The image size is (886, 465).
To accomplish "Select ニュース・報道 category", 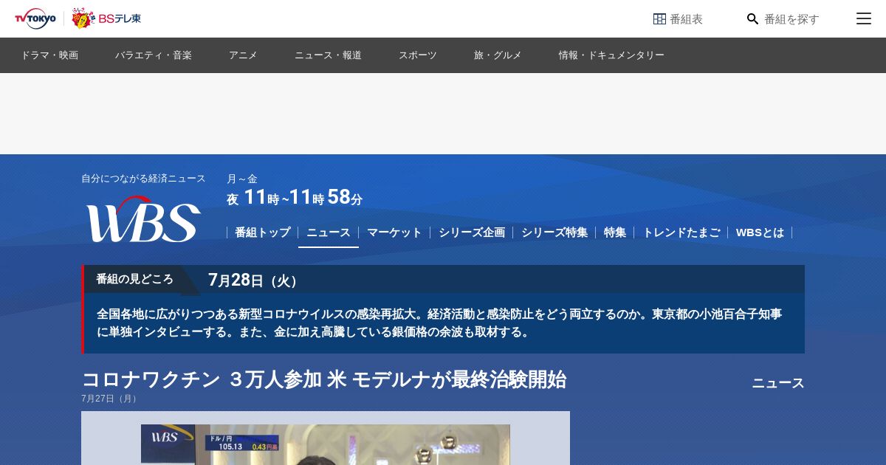I will 328,55.
